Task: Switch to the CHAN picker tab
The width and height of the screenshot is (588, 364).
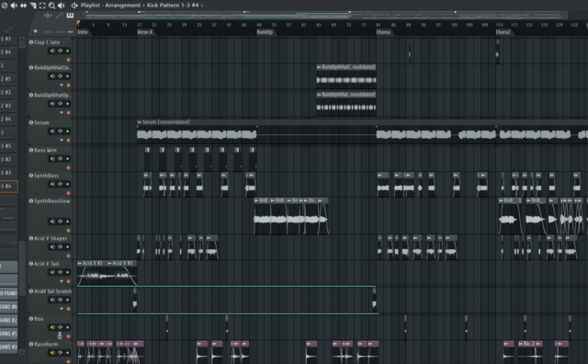Action: tap(60, 32)
